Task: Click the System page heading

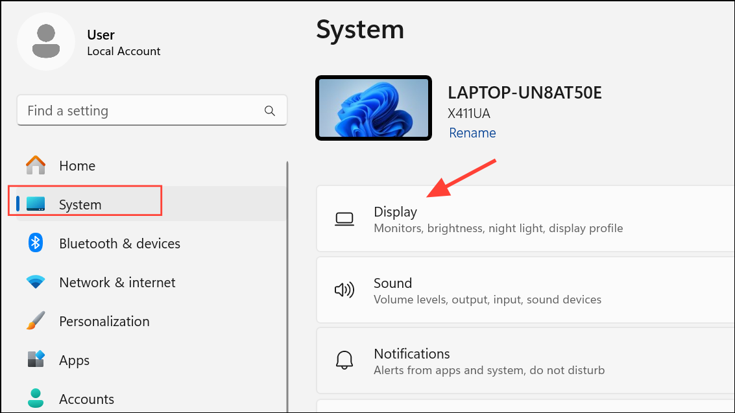Action: (360, 30)
